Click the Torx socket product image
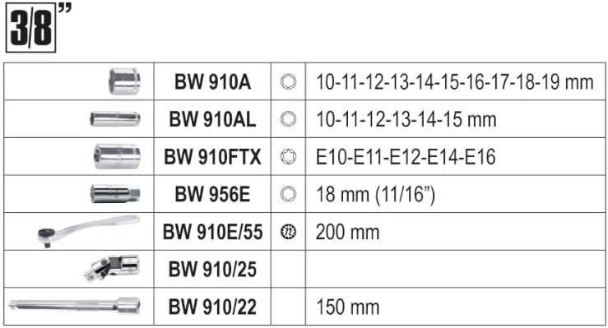 tap(117, 156)
